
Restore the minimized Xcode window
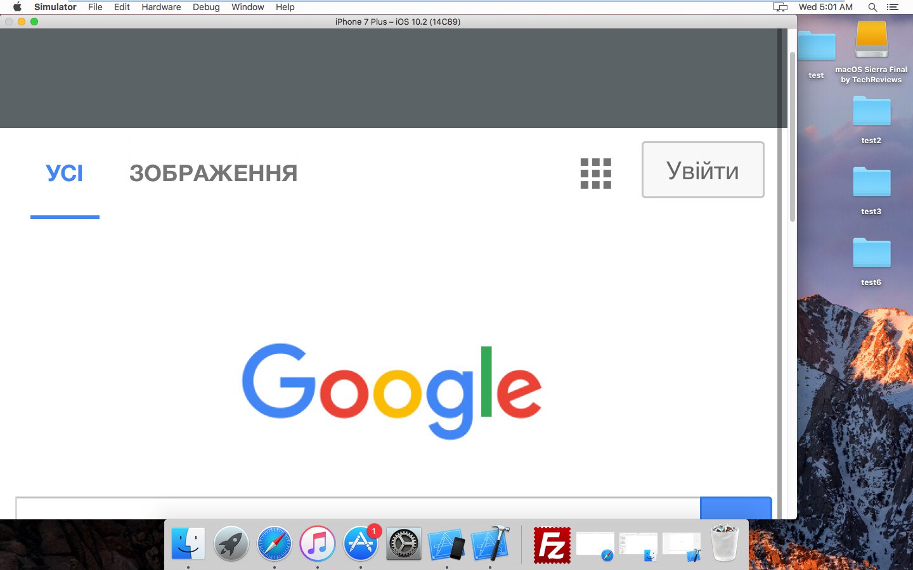click(x=682, y=546)
